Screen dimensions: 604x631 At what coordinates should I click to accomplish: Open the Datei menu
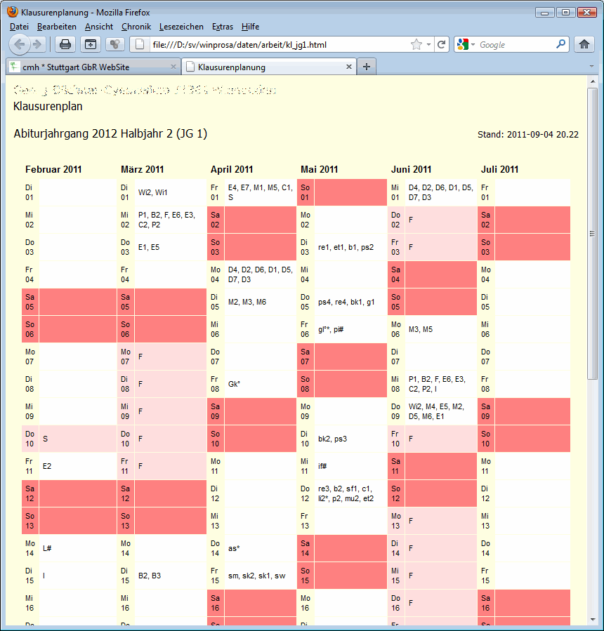pos(19,27)
